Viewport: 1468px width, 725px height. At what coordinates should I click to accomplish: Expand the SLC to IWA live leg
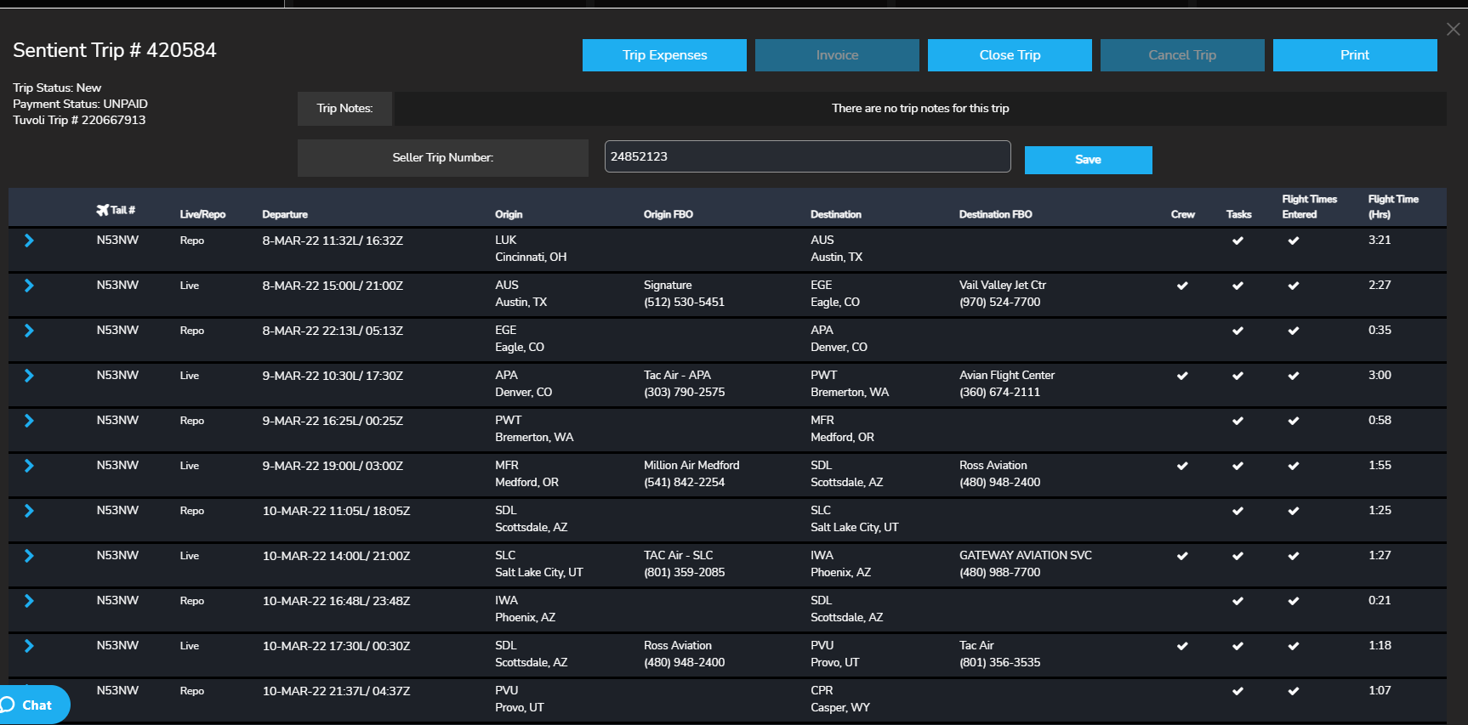[29, 556]
